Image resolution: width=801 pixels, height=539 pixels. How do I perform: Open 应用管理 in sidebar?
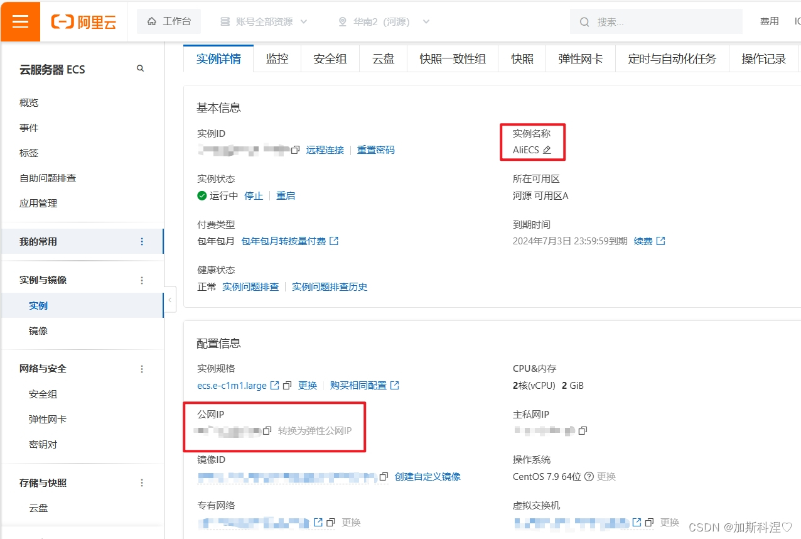click(38, 204)
